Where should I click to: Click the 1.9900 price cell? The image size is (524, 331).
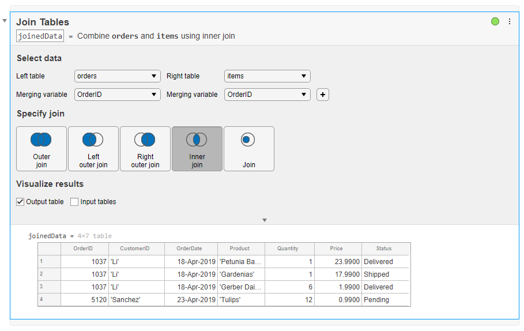click(x=338, y=287)
